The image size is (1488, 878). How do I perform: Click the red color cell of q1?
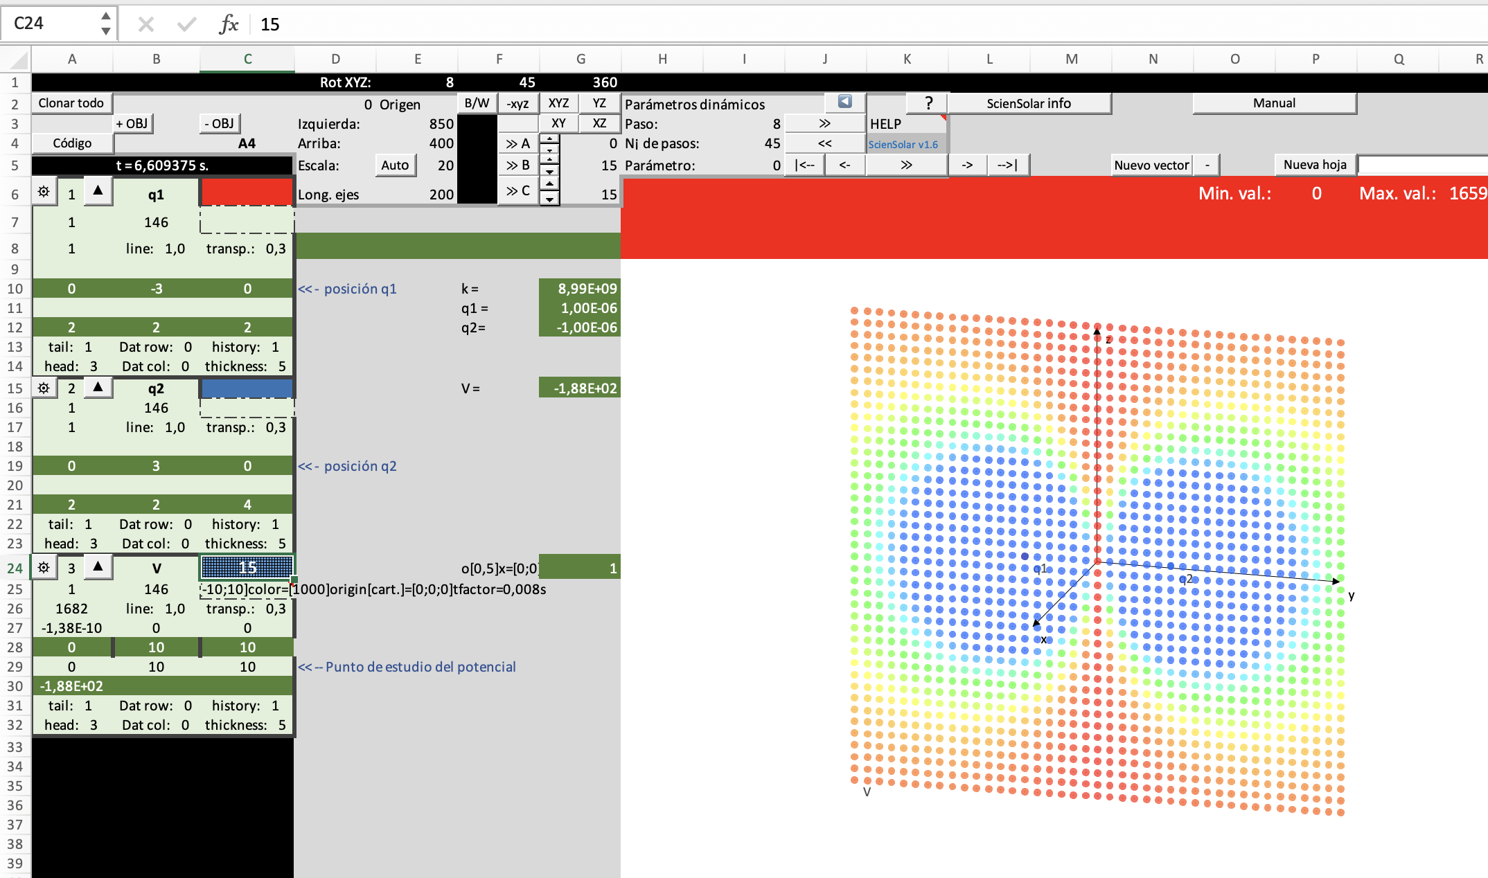coord(247,192)
